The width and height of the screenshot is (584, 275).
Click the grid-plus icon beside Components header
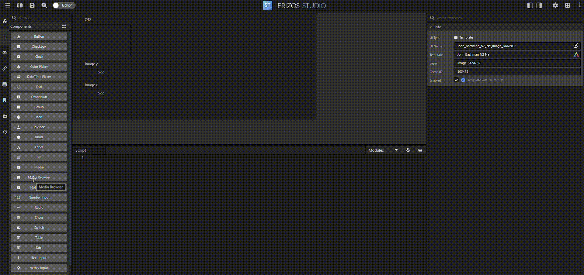pyautogui.click(x=64, y=26)
